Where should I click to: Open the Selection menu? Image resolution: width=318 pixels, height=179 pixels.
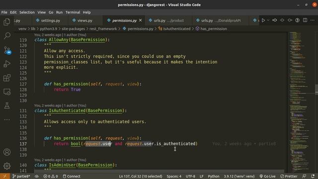tap(27, 12)
